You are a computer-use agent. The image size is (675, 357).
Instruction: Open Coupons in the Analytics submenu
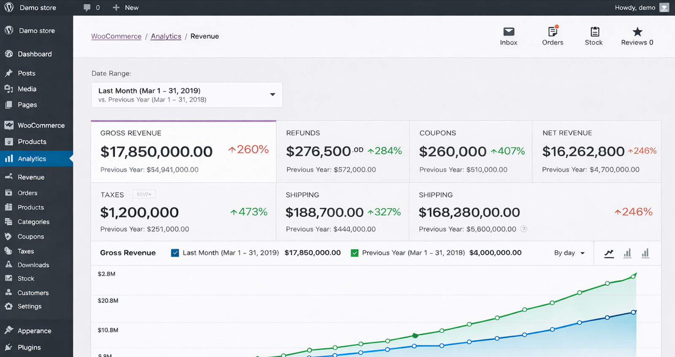[30, 237]
